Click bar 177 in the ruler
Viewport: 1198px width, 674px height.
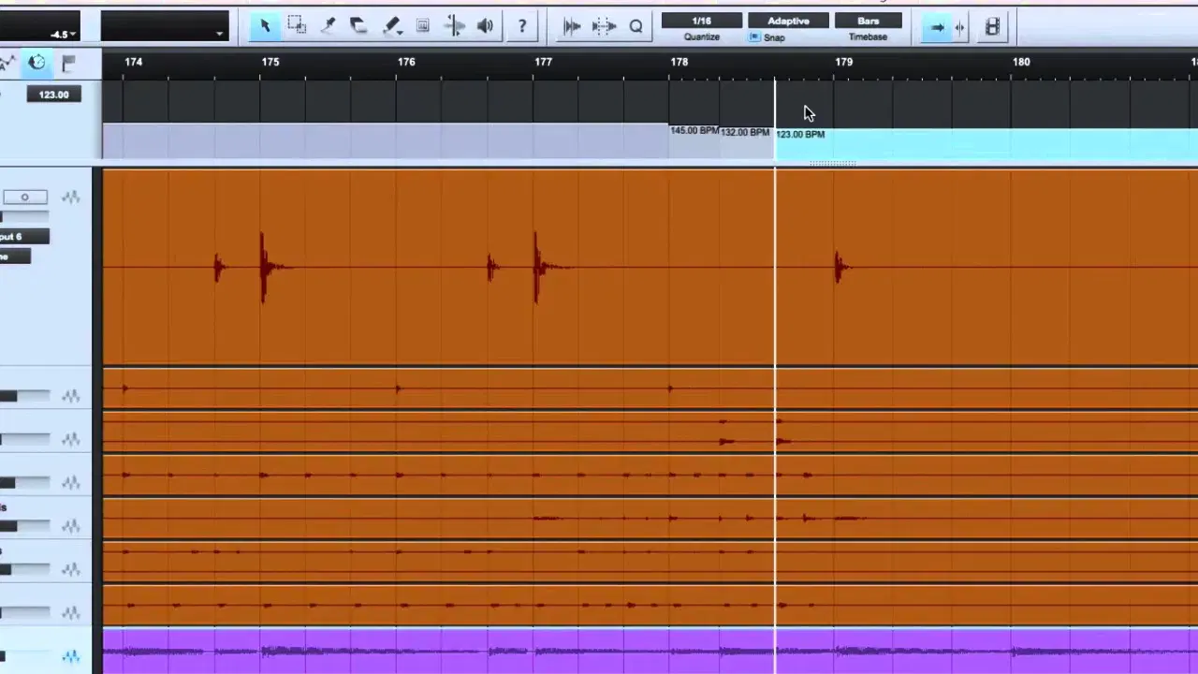coord(543,62)
